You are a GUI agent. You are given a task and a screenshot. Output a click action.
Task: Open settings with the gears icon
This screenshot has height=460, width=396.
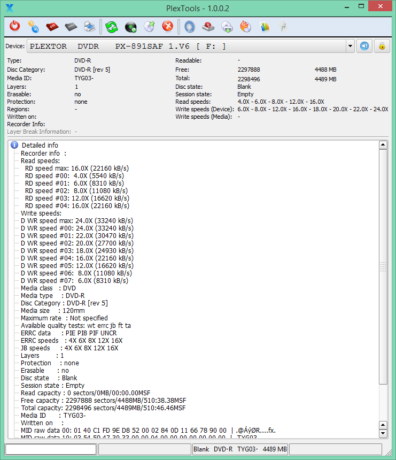tap(33, 26)
